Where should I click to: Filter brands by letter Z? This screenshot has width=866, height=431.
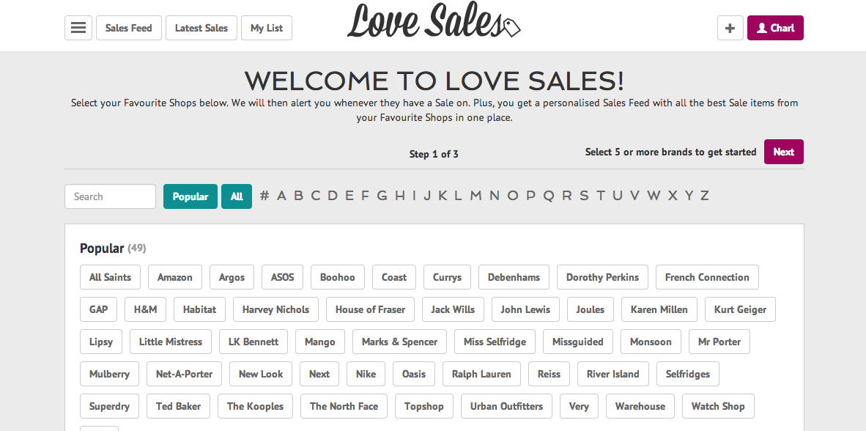[704, 196]
